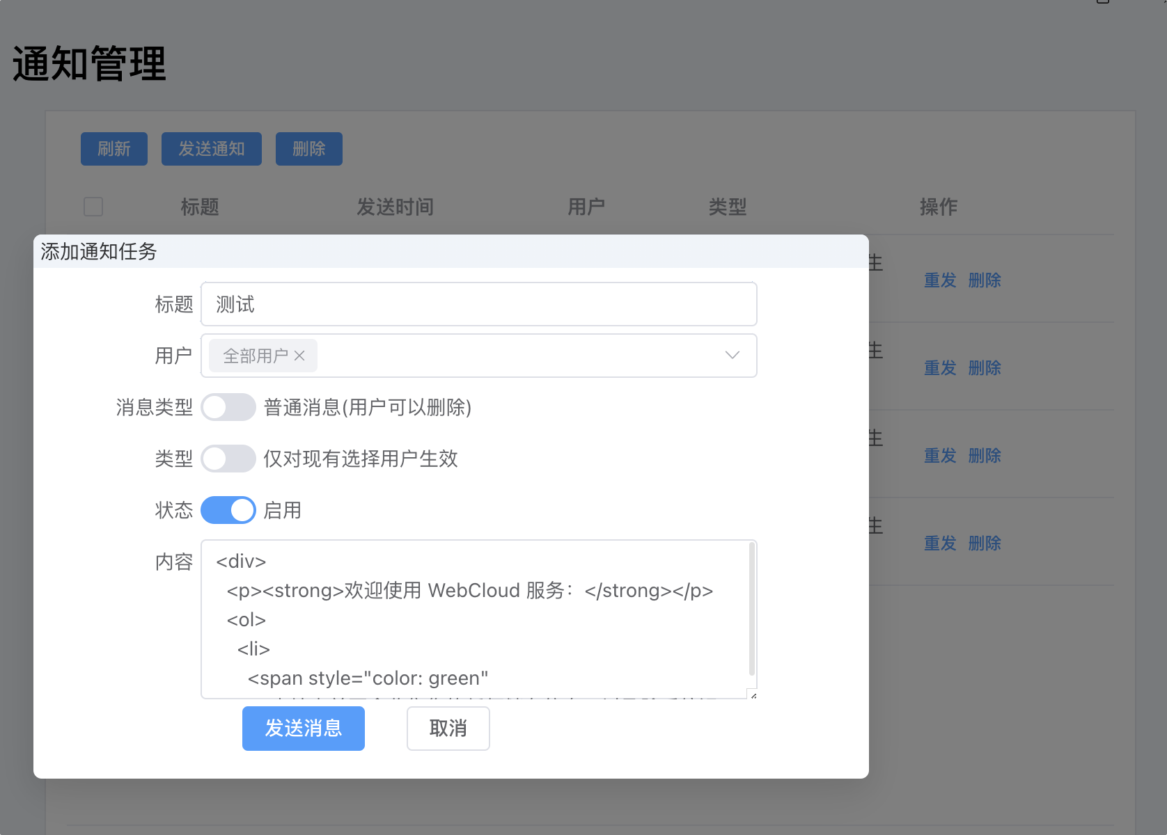Click the 通知管理 page heading
The image size is (1167, 835).
click(89, 64)
